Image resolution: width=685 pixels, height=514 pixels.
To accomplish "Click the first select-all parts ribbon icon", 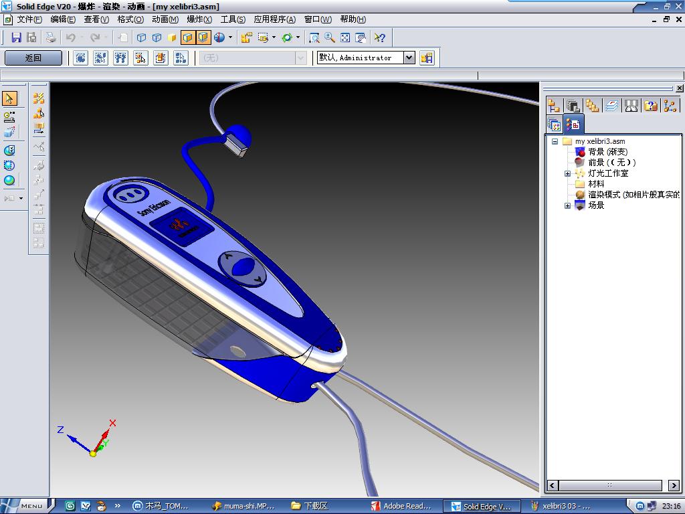I will [x=80, y=58].
